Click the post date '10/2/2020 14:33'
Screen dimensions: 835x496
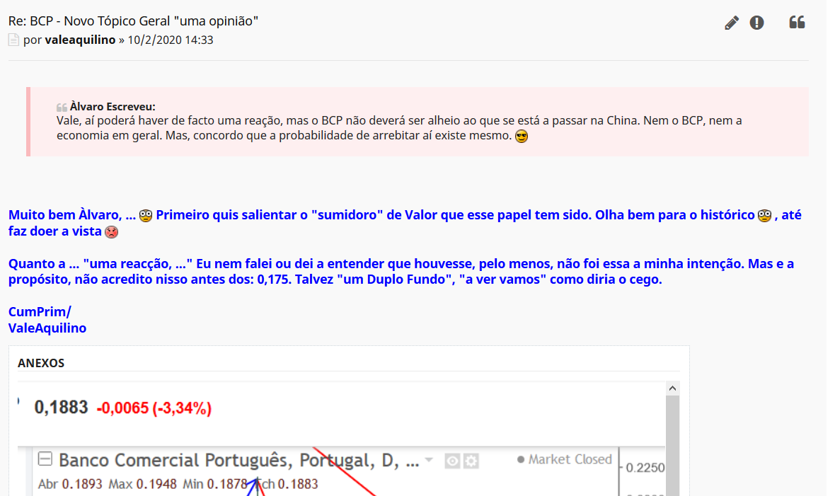pyautogui.click(x=171, y=40)
